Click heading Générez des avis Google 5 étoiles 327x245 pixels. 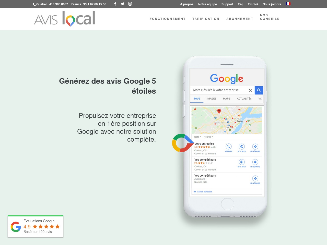click(x=108, y=86)
